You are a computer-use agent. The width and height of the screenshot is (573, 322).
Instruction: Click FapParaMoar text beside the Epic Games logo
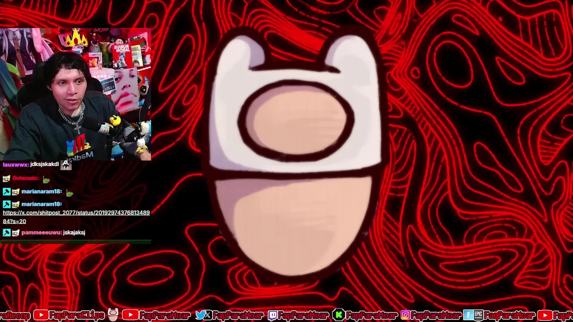[510, 315]
